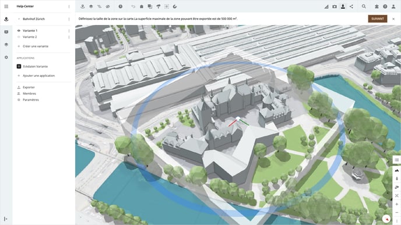Open Variante 2 options menu

coord(69,37)
